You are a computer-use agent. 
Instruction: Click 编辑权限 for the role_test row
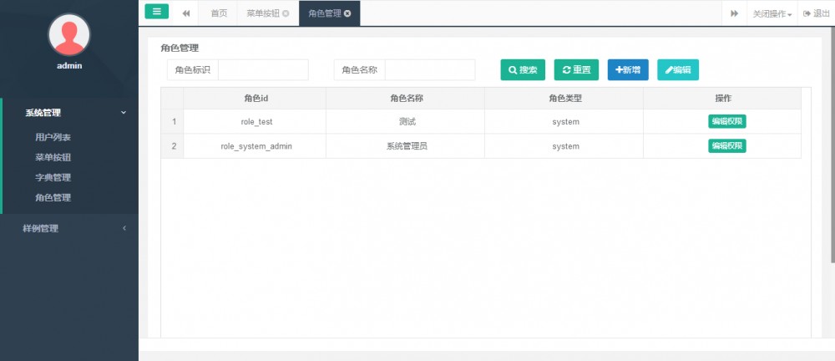pyautogui.click(x=727, y=121)
